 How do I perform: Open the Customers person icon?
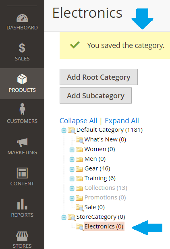coord(22,109)
